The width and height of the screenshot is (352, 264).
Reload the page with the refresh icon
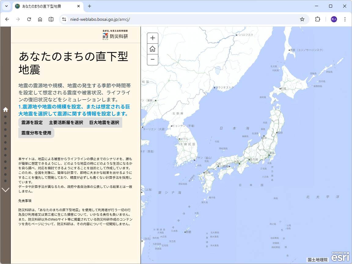point(29,19)
